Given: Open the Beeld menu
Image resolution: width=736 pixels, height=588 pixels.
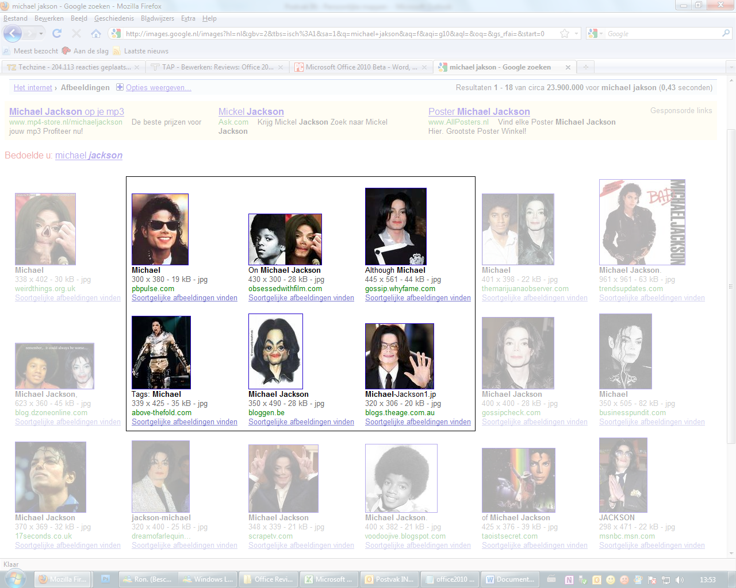Looking at the screenshot, I should pyautogui.click(x=79, y=18).
